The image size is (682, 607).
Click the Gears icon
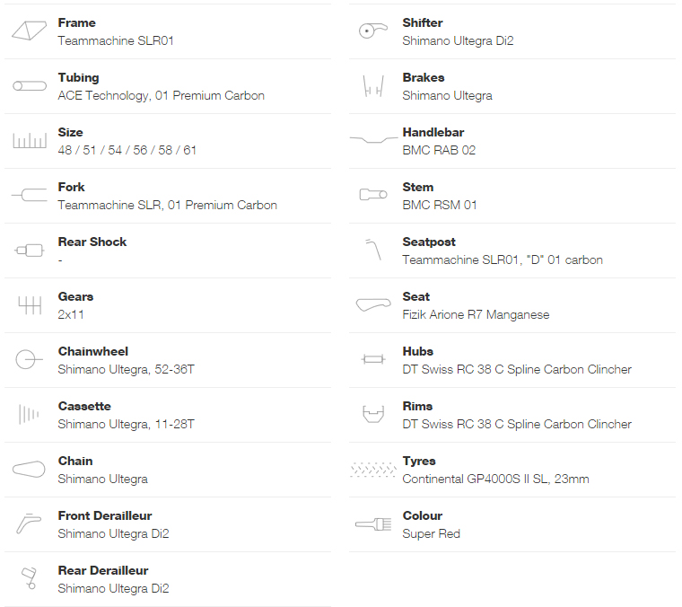29,305
